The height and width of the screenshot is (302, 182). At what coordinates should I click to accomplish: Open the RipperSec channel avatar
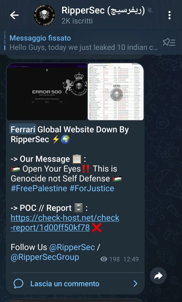click(44, 15)
